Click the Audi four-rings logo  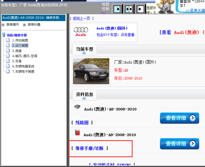point(81,32)
